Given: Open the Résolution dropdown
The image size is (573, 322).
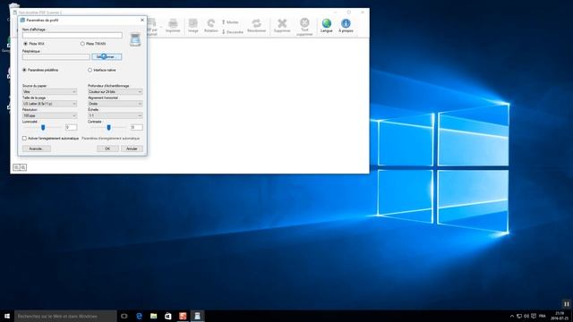Looking at the screenshot, I should pos(50,115).
